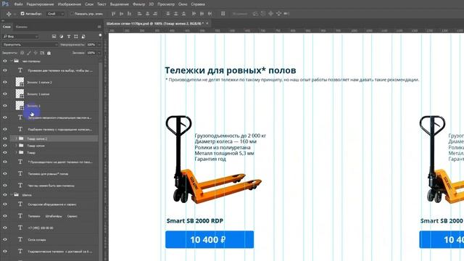Align top edges icon
464x261 pixels.
(x=113, y=14)
